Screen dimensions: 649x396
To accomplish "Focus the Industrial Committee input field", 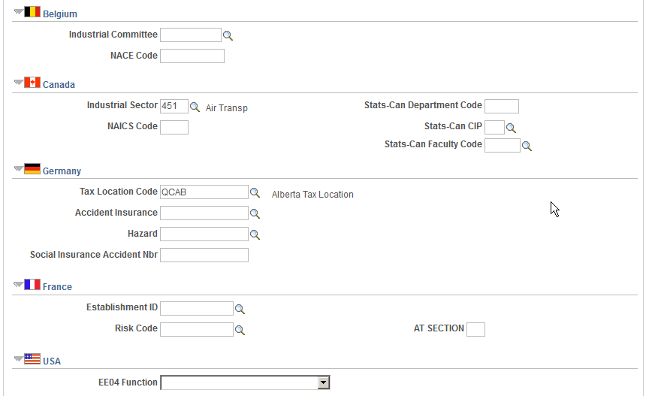I will tap(191, 35).
